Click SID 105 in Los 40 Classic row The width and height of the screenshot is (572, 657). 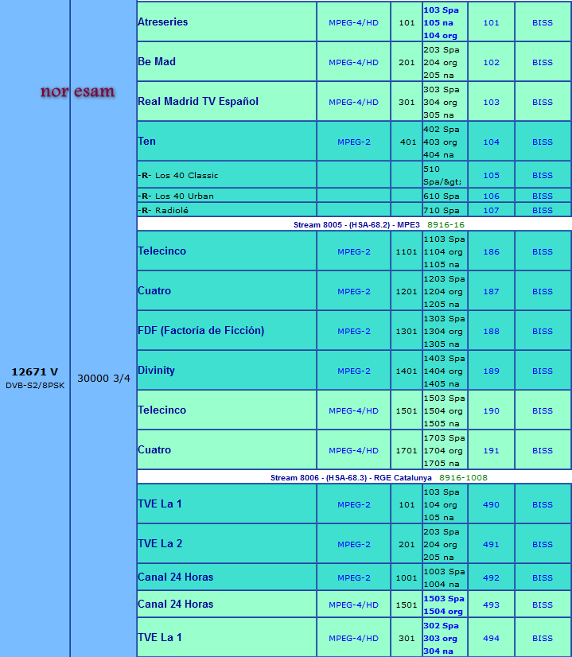491,176
